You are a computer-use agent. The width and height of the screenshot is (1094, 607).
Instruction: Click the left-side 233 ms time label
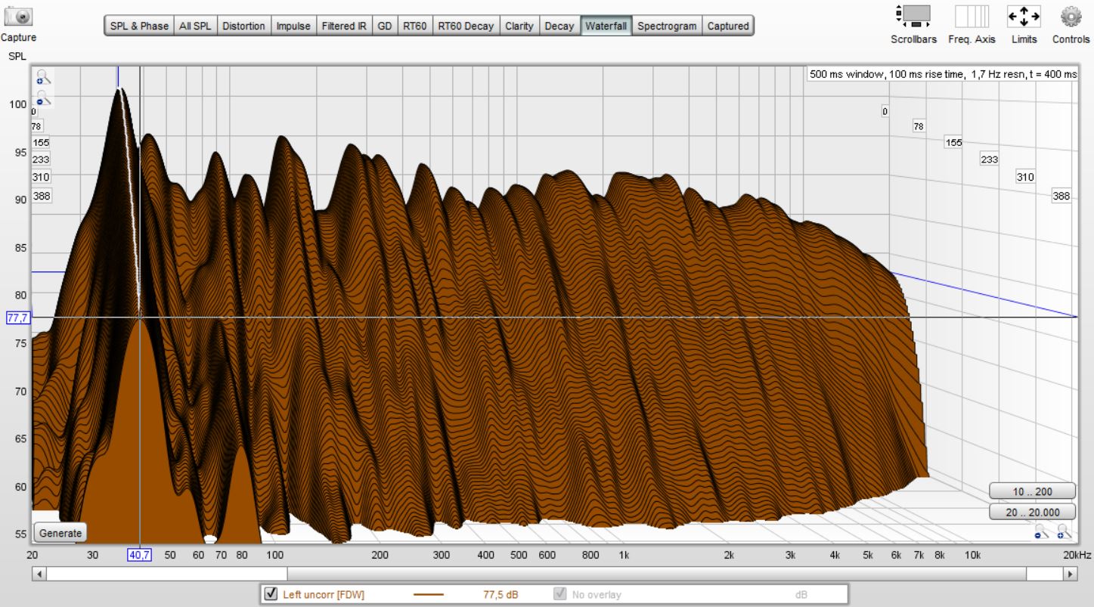tap(41, 159)
